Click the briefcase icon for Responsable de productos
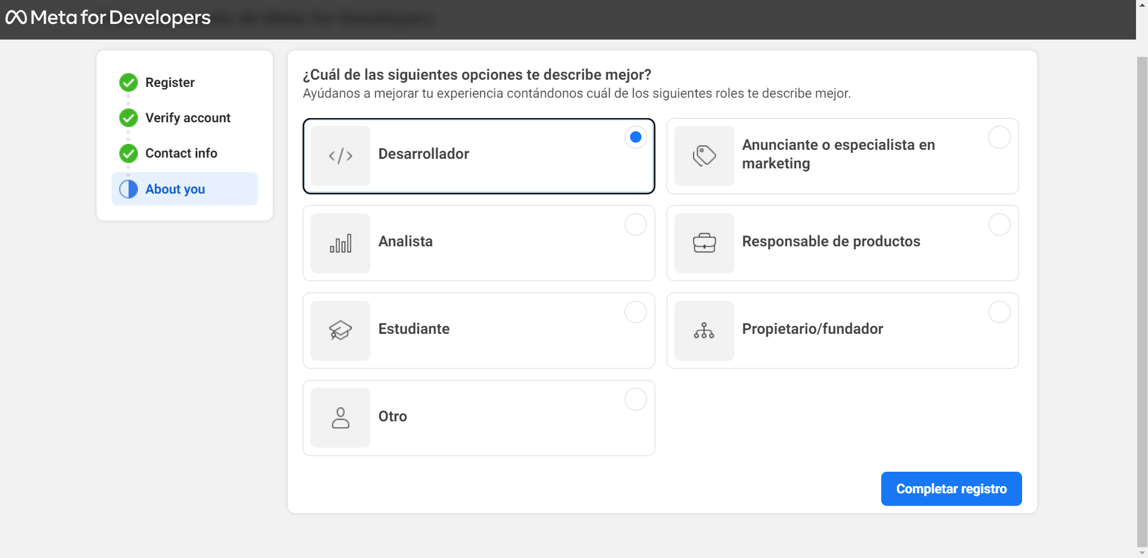This screenshot has height=558, width=1148. 704,243
